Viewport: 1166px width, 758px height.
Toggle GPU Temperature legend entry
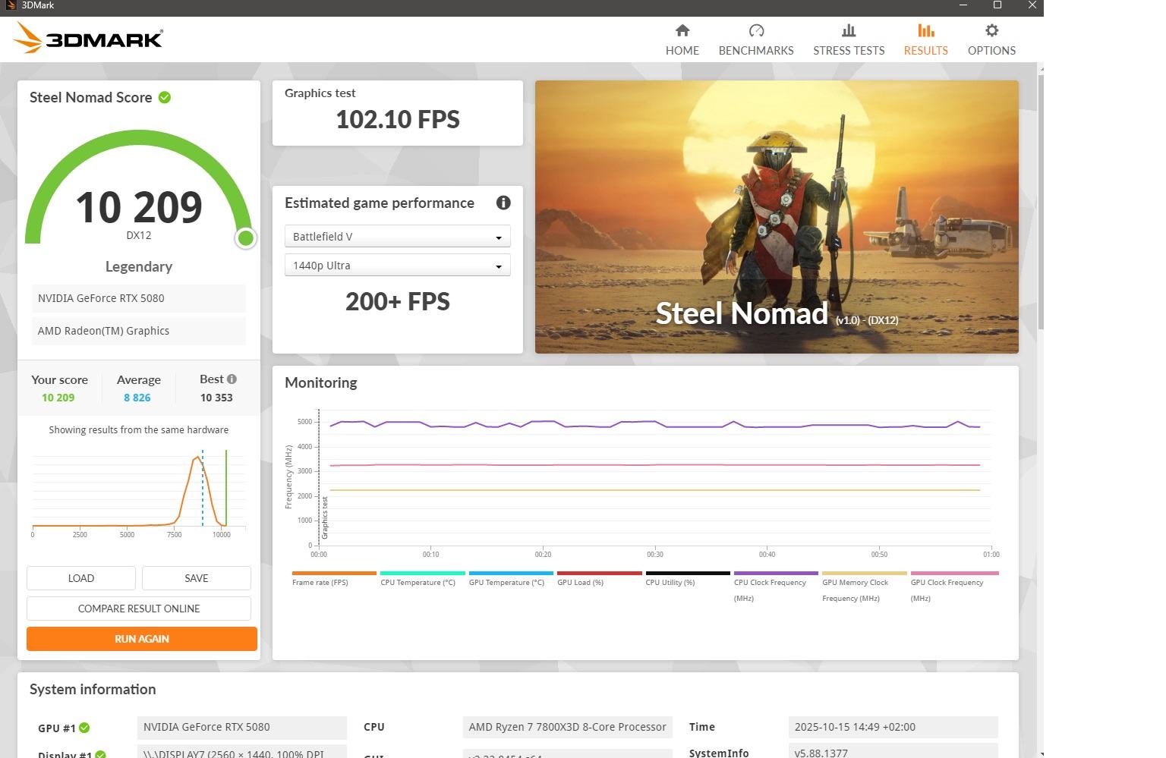(511, 579)
